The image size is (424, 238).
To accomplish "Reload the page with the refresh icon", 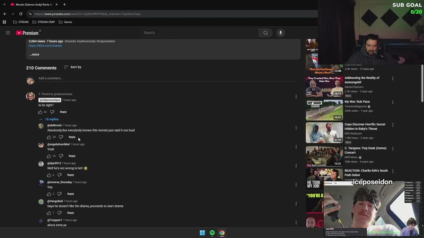I will (x=21, y=14).
